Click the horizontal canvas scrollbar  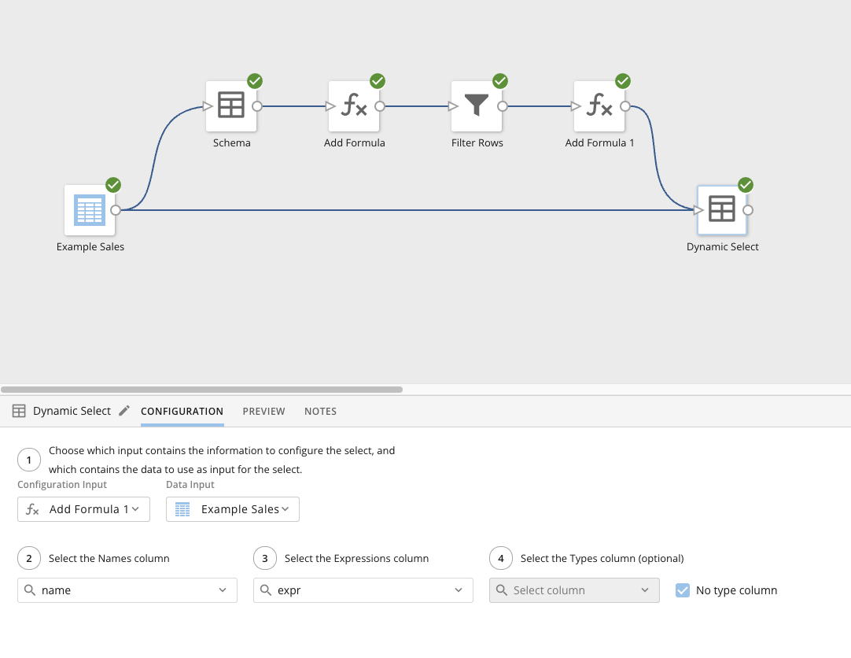pos(202,389)
